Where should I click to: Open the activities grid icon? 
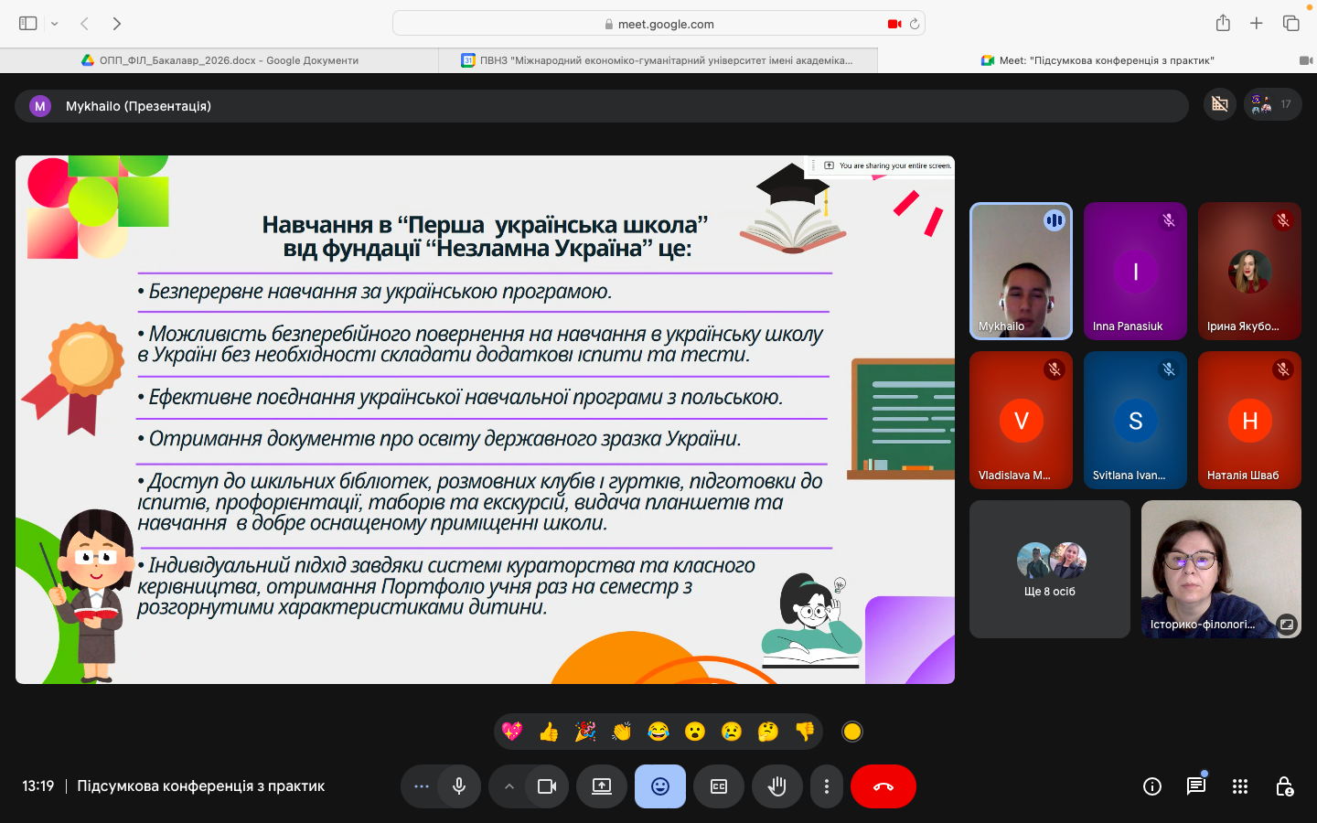click(x=1239, y=786)
